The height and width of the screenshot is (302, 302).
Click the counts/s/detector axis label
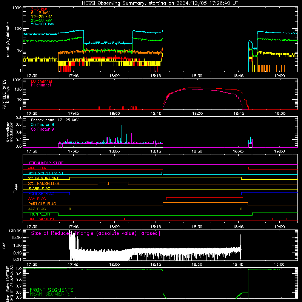point(8,39)
